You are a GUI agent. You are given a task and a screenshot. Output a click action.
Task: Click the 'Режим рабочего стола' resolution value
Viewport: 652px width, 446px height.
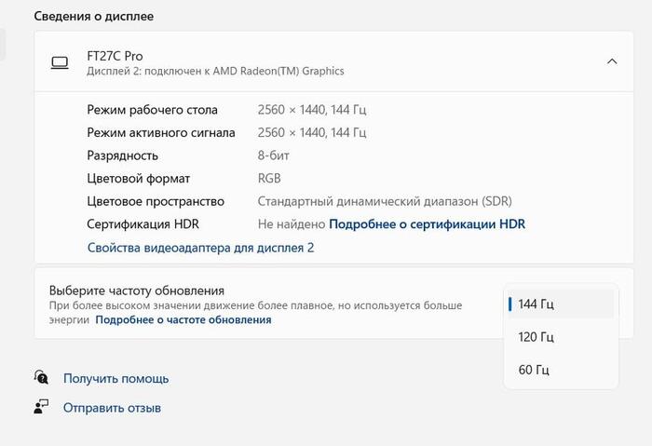pyautogui.click(x=312, y=110)
